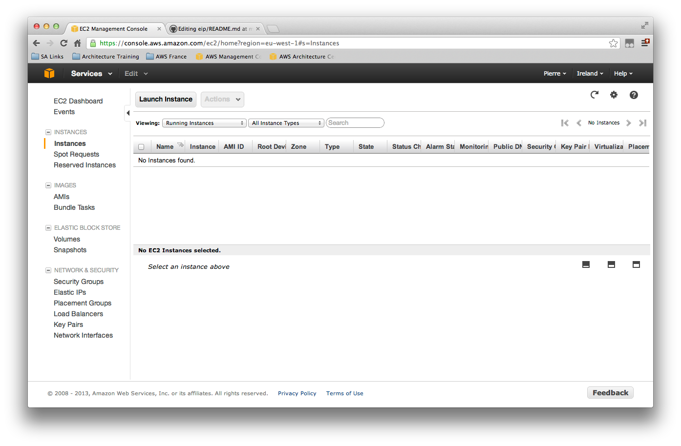Image resolution: width=681 pixels, height=446 pixels.
Task: Open the help question mark icon
Action: point(634,95)
